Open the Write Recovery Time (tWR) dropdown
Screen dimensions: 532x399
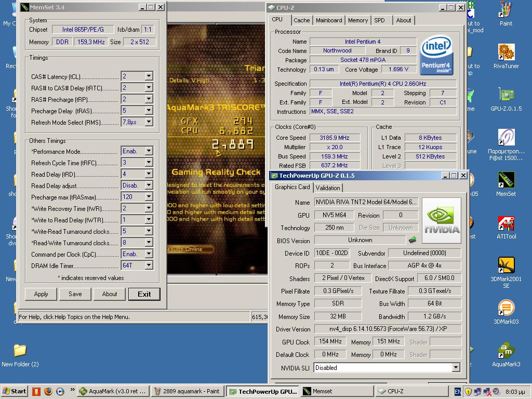pos(149,208)
